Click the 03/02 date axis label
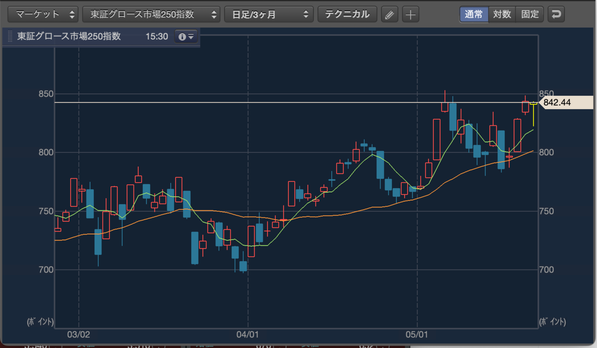Viewport: 597px width, 348px height. click(x=78, y=335)
